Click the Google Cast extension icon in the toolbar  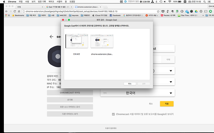(x=206, y=11)
